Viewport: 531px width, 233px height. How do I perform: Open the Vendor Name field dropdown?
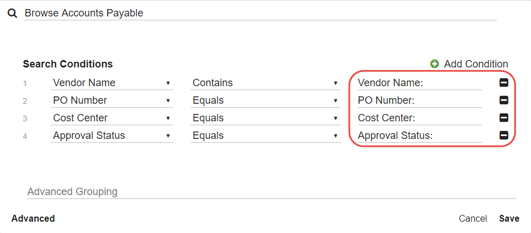pos(112,83)
